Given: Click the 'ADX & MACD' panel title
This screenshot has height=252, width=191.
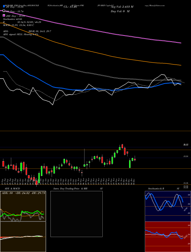Looking at the screenshot, I should click(x=12, y=189).
